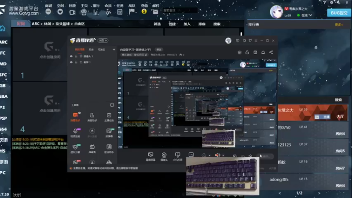Open the 类型 type selector in 直播伴侣
The width and height of the screenshot is (352, 198).
click(103, 40)
